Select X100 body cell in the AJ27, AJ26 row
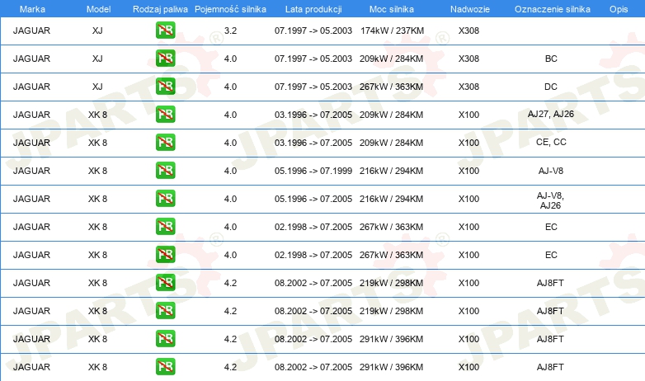645x381 pixels. (x=469, y=115)
